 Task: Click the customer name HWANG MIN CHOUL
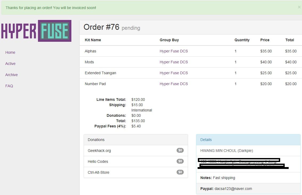pos(227,151)
